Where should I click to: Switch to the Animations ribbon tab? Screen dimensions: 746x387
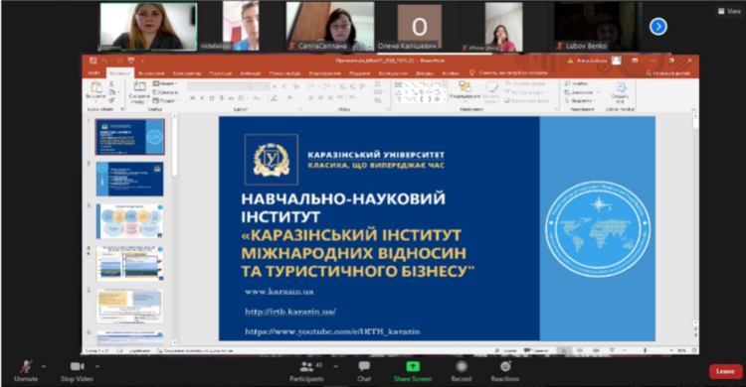pyautogui.click(x=250, y=73)
